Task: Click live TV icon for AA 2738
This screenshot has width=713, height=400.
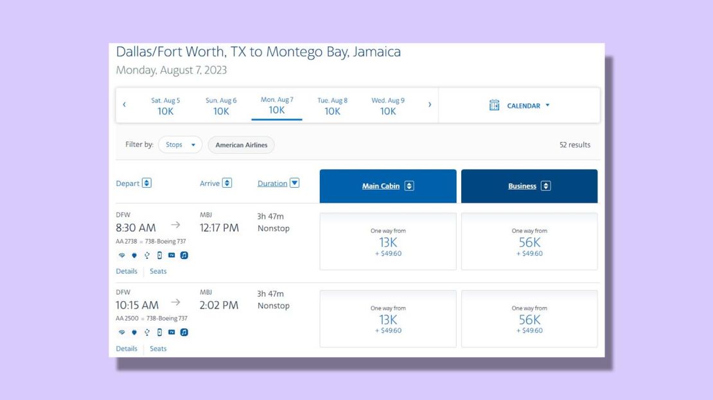Action: click(x=172, y=255)
